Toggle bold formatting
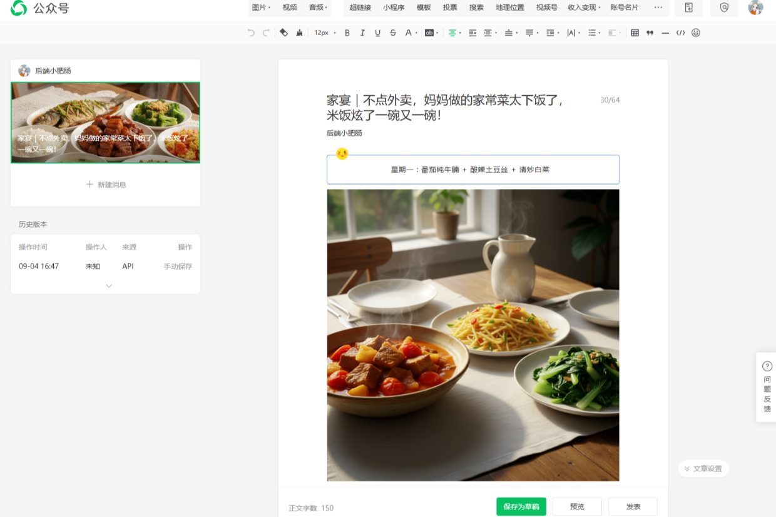 click(x=347, y=33)
